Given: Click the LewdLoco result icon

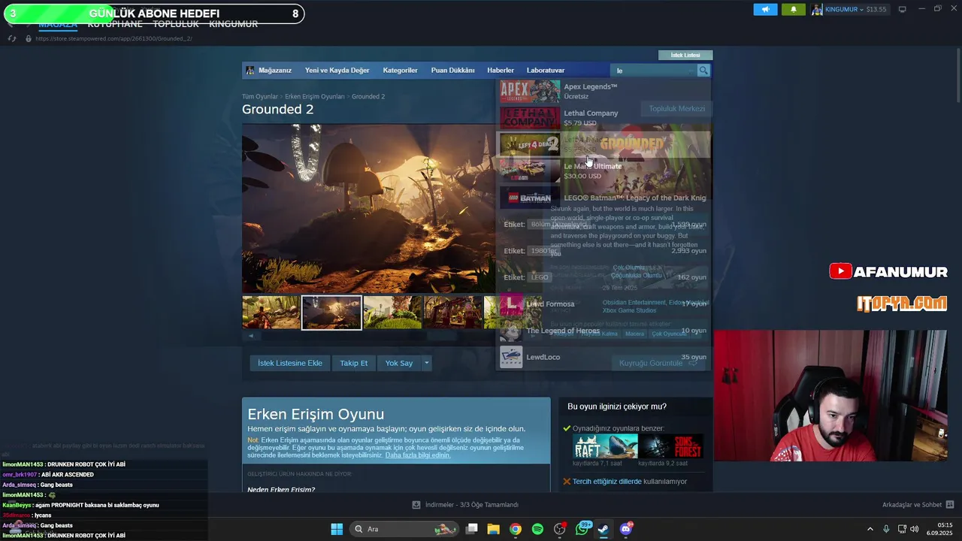Looking at the screenshot, I should tap(511, 357).
